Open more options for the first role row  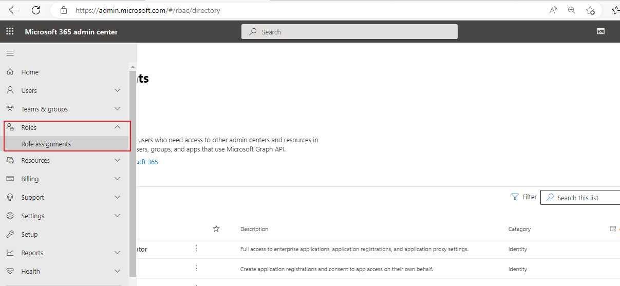pyautogui.click(x=196, y=249)
